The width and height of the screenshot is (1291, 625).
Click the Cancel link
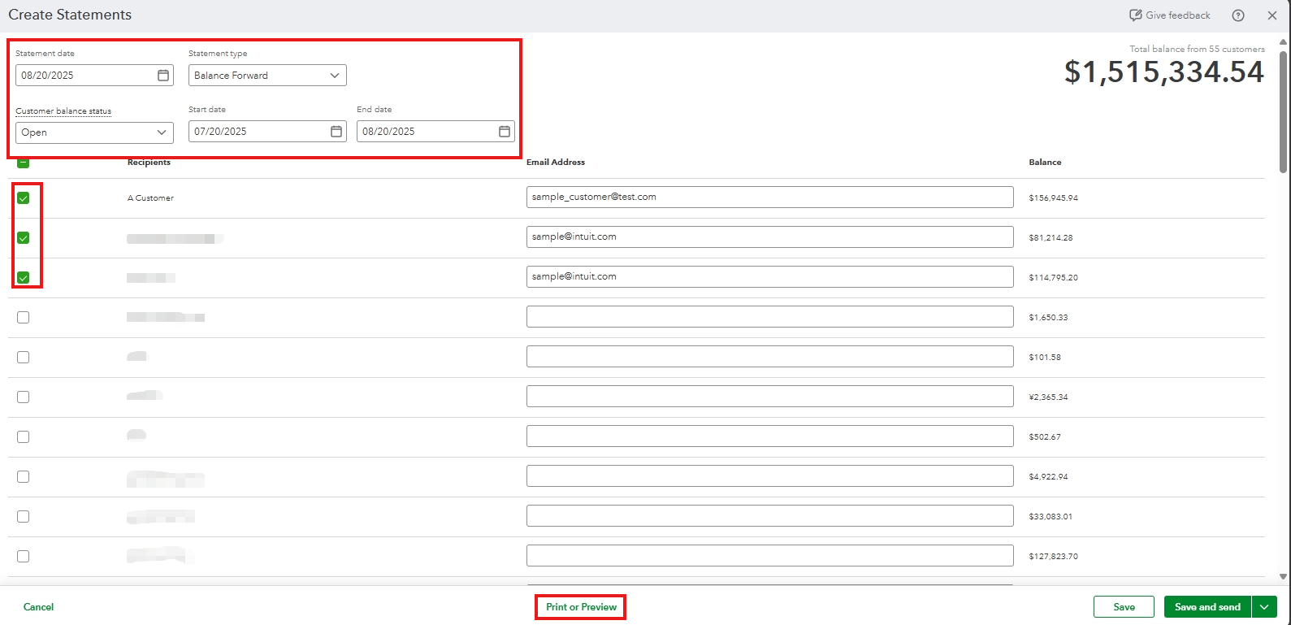[38, 607]
